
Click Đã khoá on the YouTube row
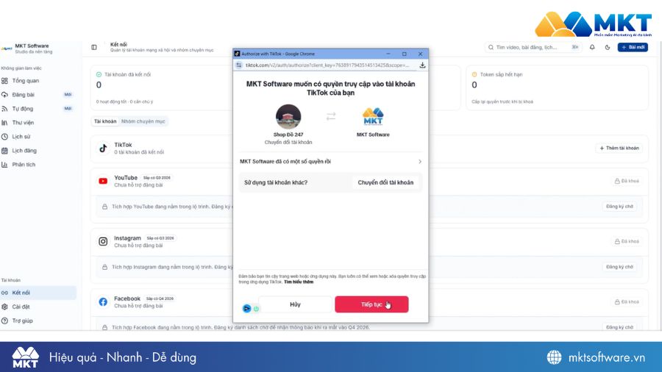pyautogui.click(x=627, y=181)
